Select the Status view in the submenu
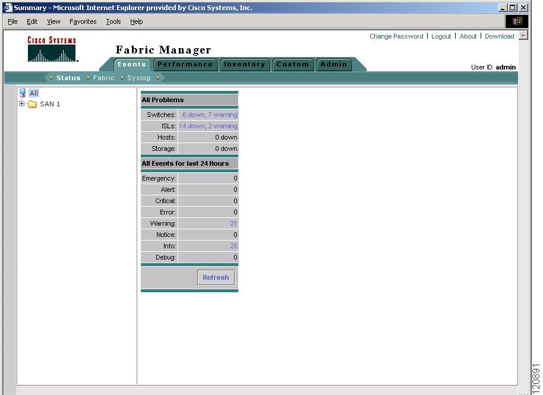This screenshot has height=395, width=543. (68, 78)
